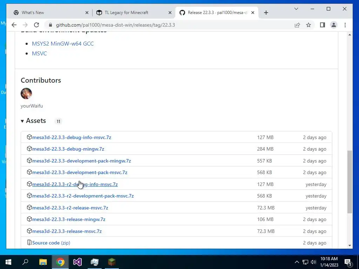The width and height of the screenshot is (359, 269).
Task: Click the browser forward arrow
Action: [x=25, y=25]
